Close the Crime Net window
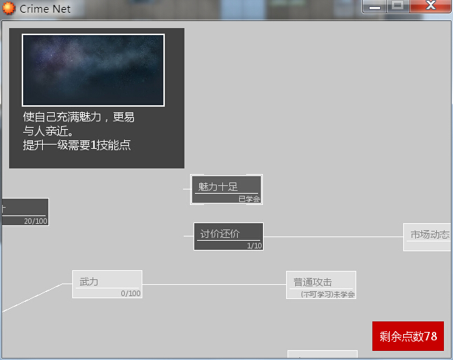 (431, 6)
